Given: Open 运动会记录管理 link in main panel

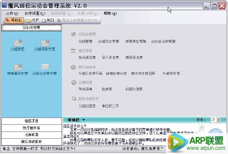Looking at the screenshot, I should click(x=163, y=42).
